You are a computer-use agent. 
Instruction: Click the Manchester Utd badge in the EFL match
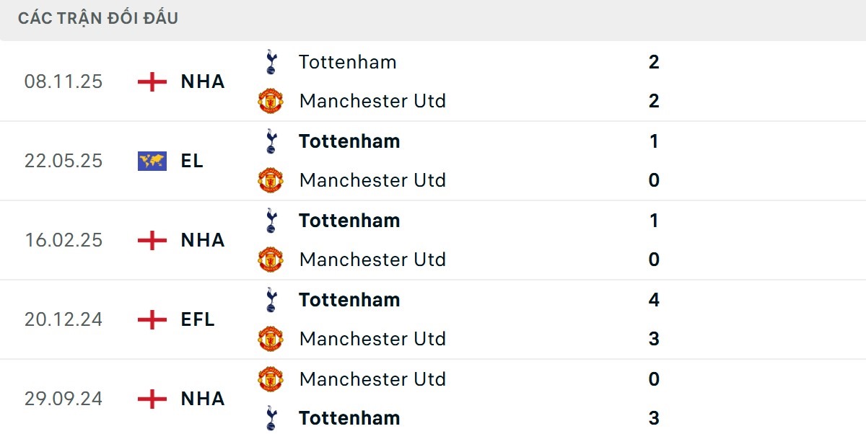pyautogui.click(x=270, y=339)
